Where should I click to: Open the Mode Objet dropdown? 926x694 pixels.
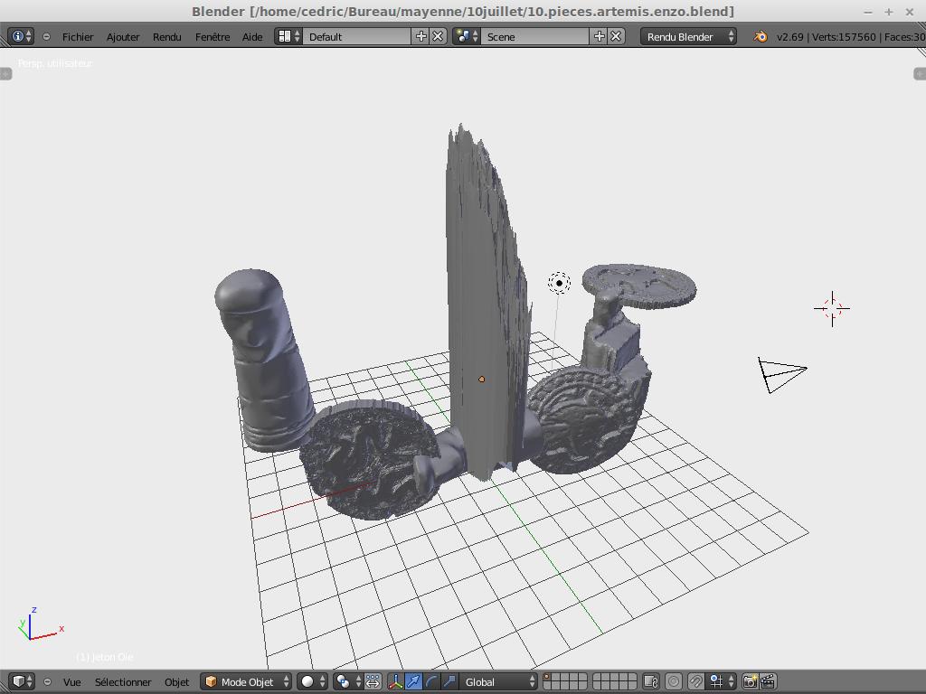point(247,681)
